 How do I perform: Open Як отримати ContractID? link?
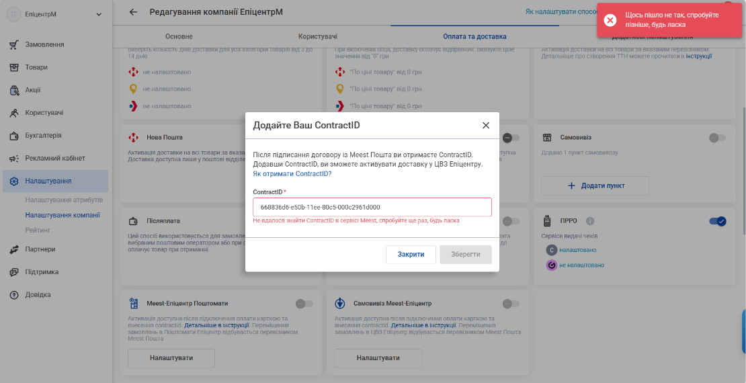coord(292,174)
